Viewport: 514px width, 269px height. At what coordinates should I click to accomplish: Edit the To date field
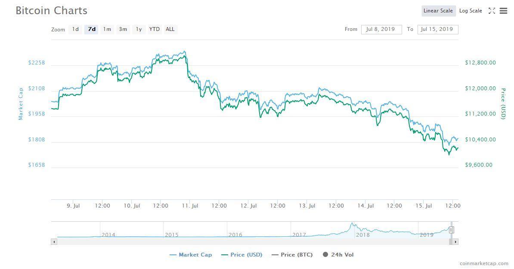pos(437,29)
